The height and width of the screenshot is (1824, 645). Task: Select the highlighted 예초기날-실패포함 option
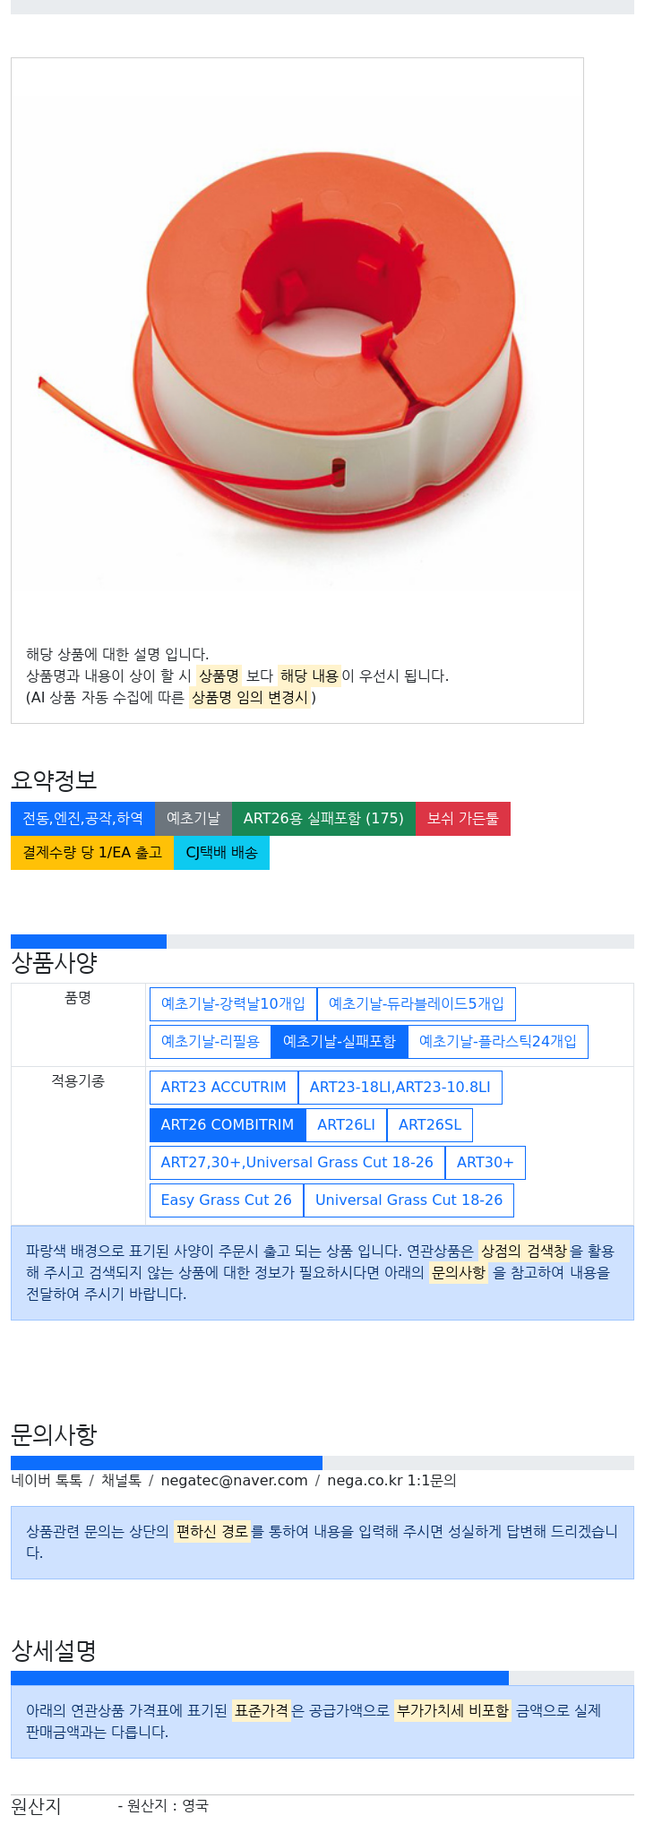(x=340, y=1042)
